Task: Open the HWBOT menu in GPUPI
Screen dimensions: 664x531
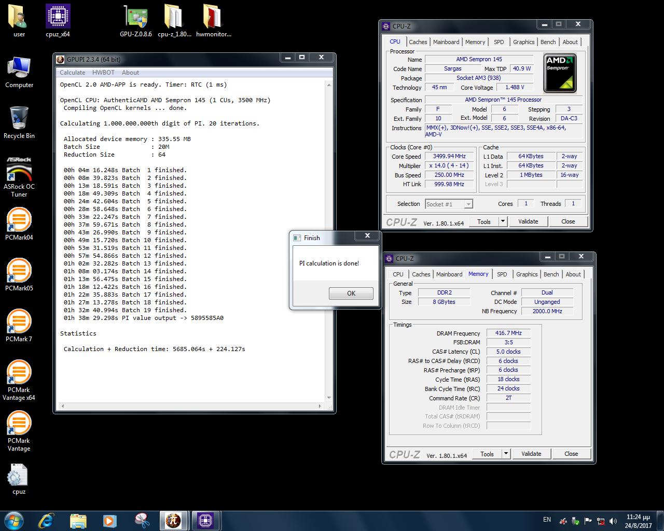Action: click(x=103, y=73)
